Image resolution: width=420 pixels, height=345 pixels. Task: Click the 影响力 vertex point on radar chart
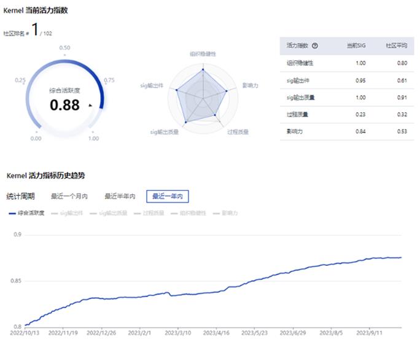click(227, 91)
